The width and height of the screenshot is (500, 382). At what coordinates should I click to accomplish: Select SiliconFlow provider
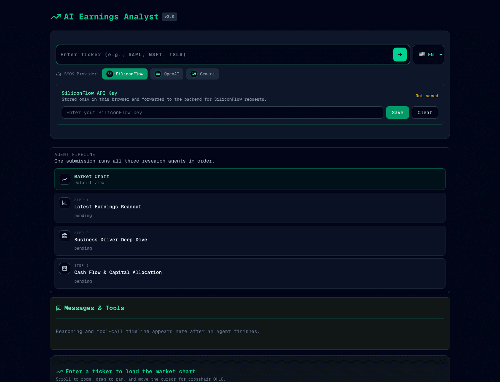(125, 74)
